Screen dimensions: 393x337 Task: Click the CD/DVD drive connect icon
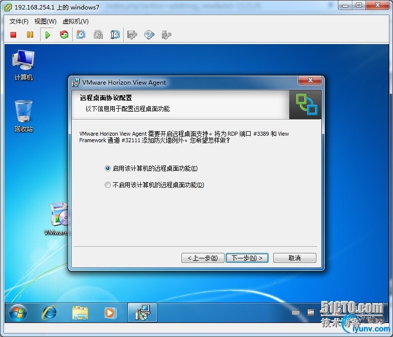149,35
